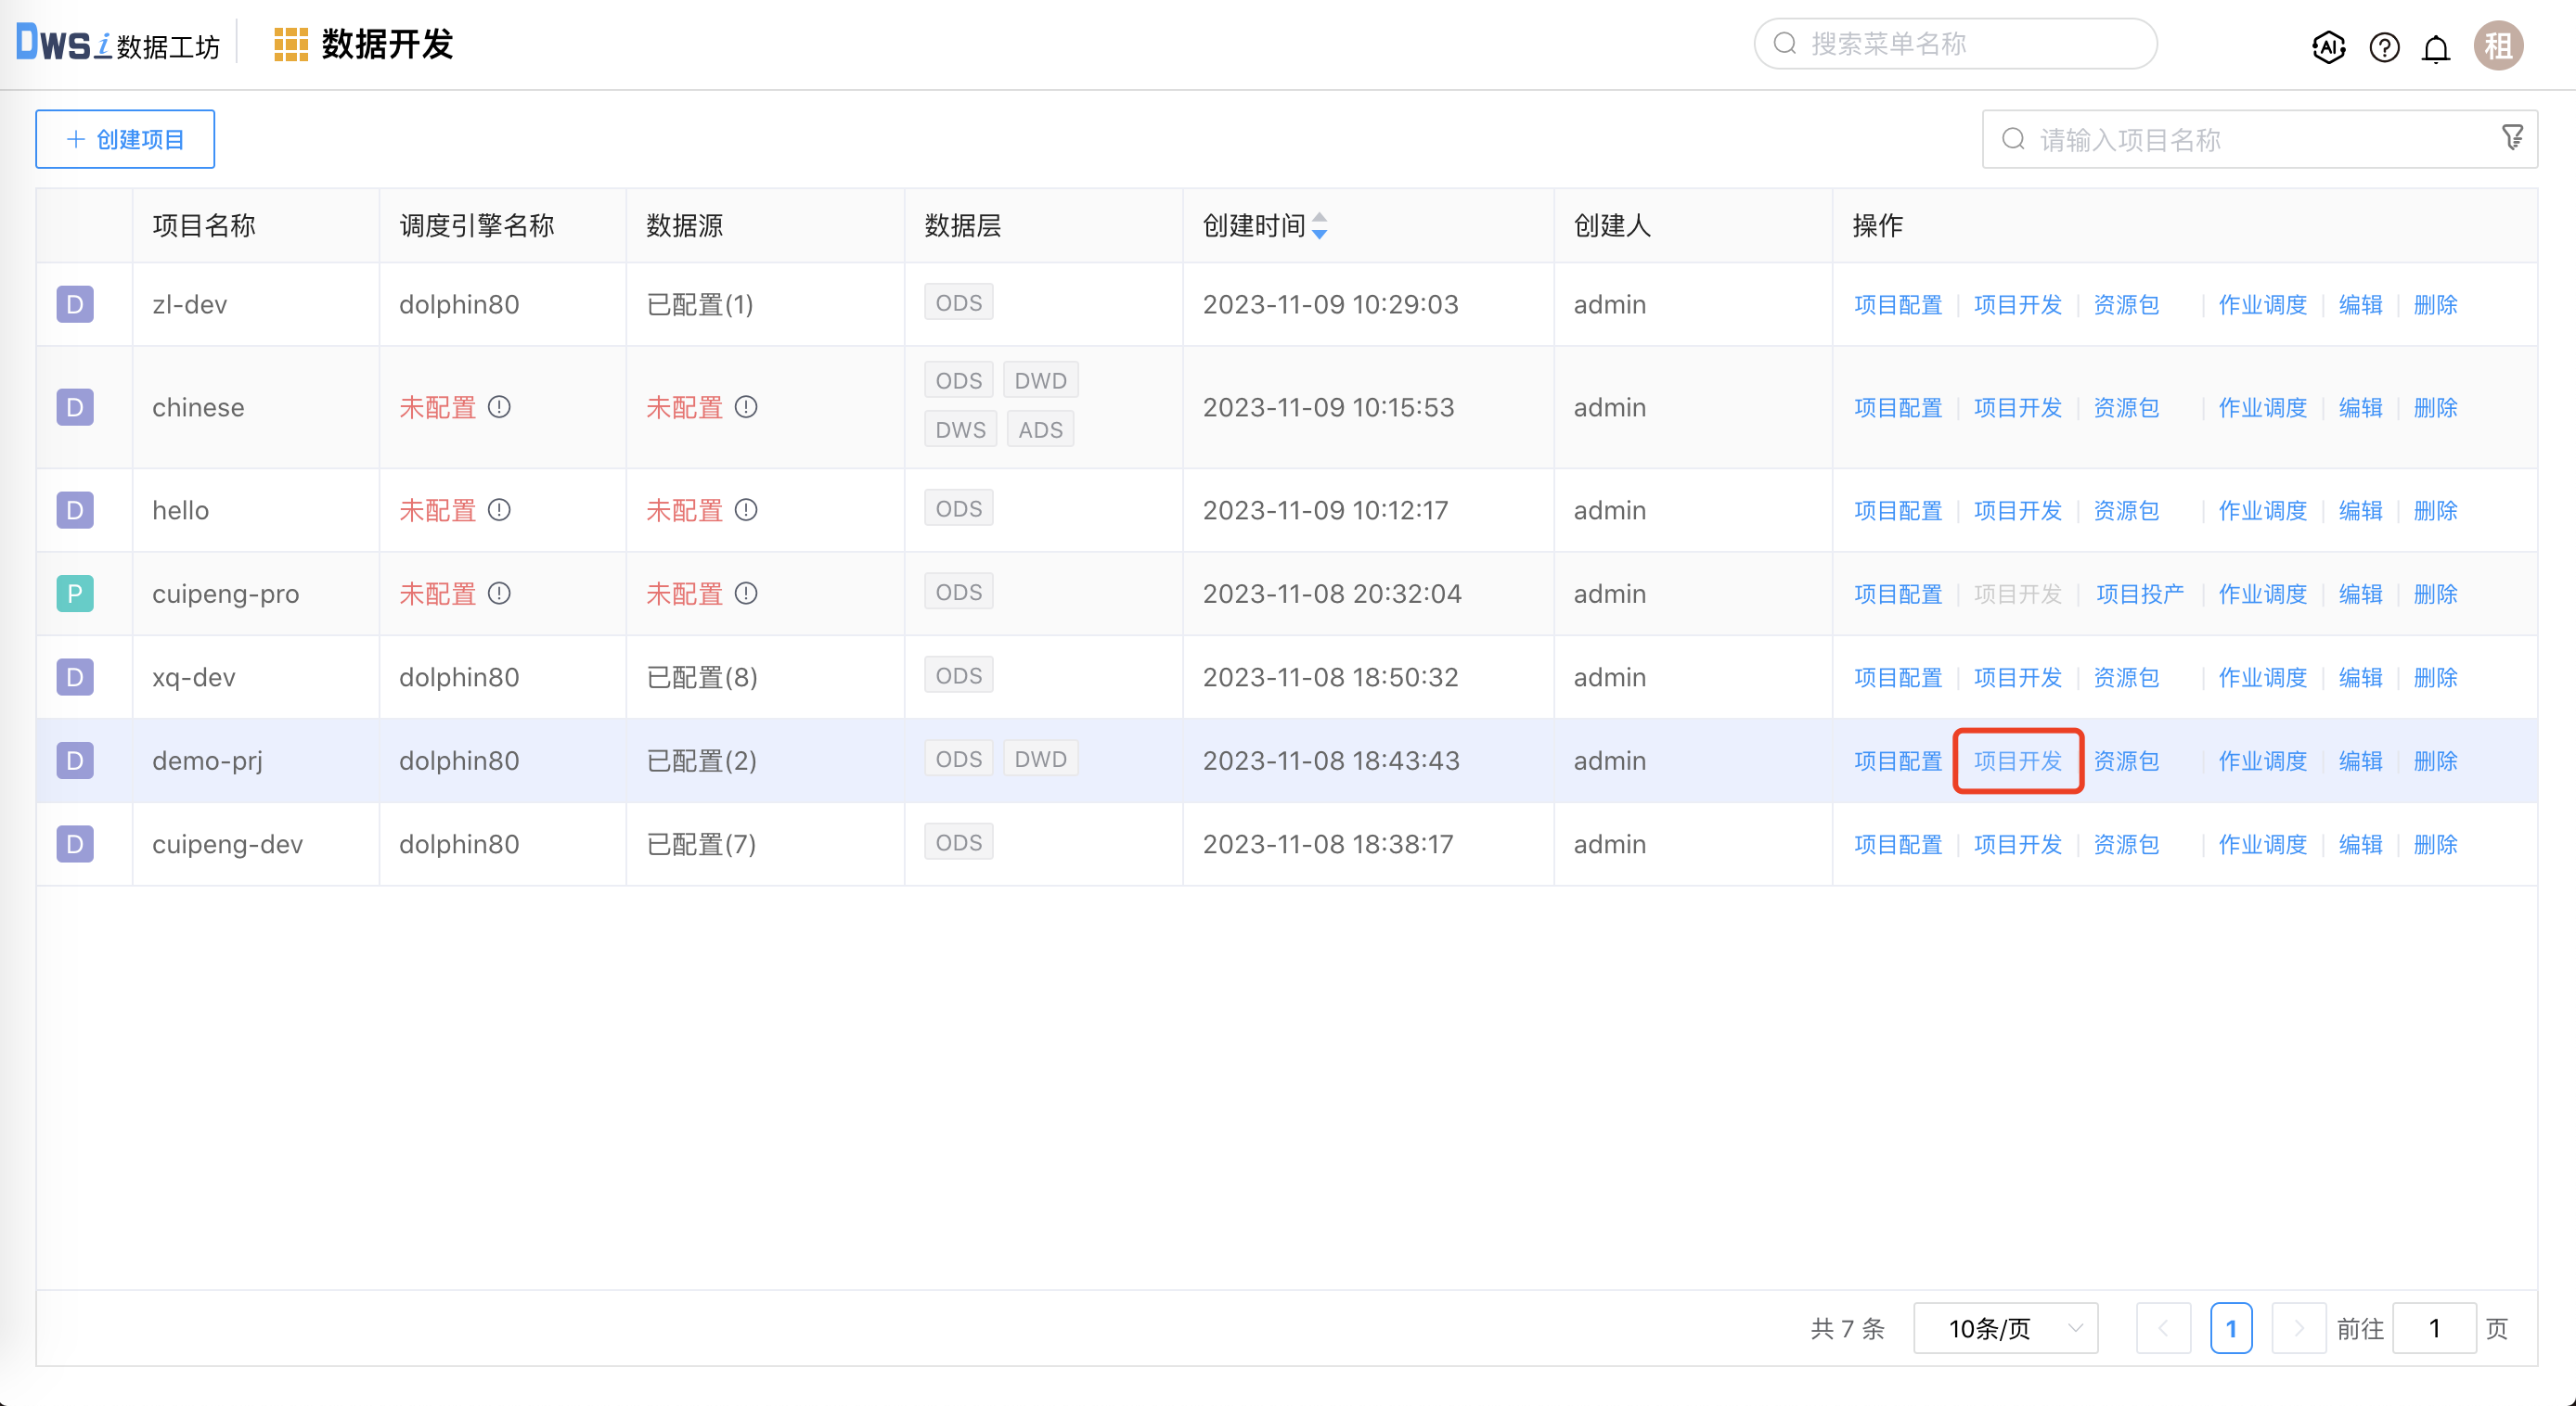Click warning icon beside chinese's 未配置 engine
2576x1406 pixels.
(x=500, y=408)
